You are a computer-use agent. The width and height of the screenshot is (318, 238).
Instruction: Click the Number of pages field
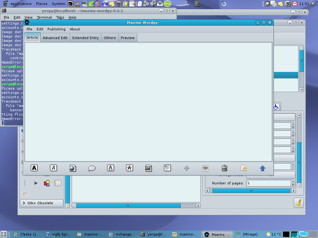(x=269, y=183)
